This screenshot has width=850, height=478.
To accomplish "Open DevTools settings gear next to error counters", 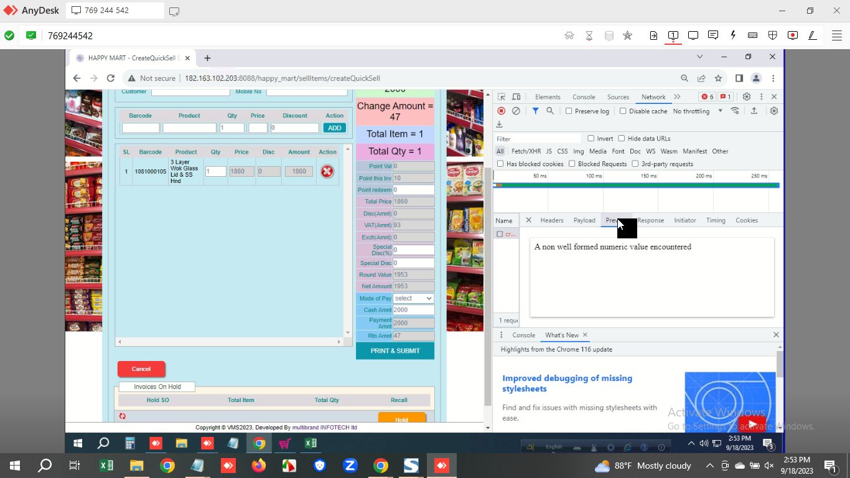I will (x=747, y=96).
